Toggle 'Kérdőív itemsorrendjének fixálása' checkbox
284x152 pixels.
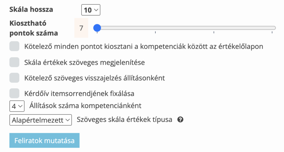pyautogui.click(x=14, y=93)
